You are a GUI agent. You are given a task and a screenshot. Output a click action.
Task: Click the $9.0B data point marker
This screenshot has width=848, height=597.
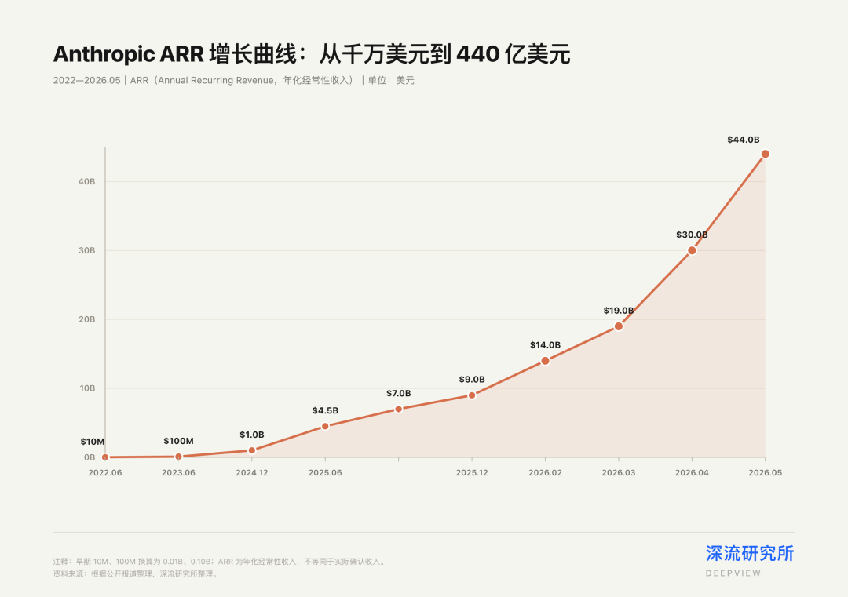(472, 395)
